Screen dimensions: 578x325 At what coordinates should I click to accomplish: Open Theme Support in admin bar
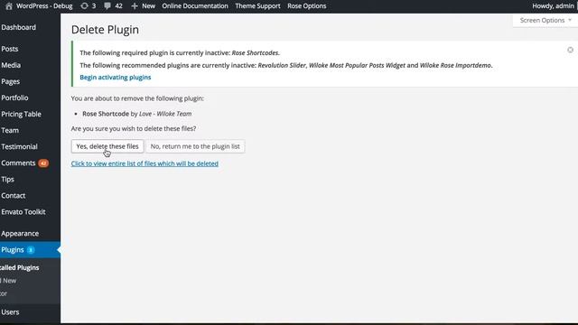pos(257,6)
